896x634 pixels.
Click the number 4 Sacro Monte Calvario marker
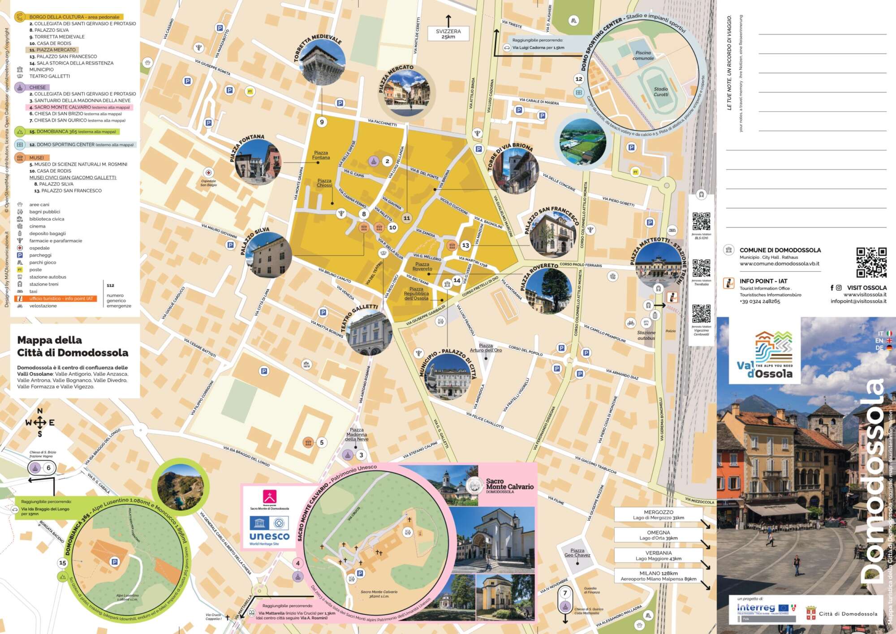tap(298, 563)
